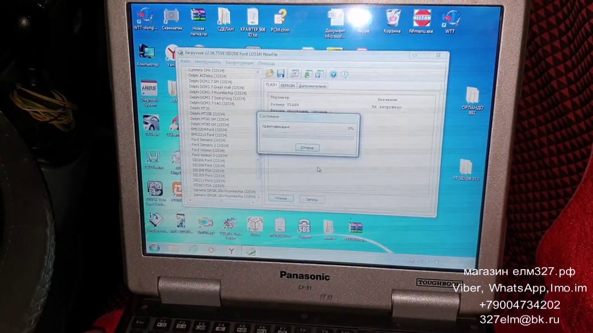
Task: Open the Файл menu
Action: (185, 62)
